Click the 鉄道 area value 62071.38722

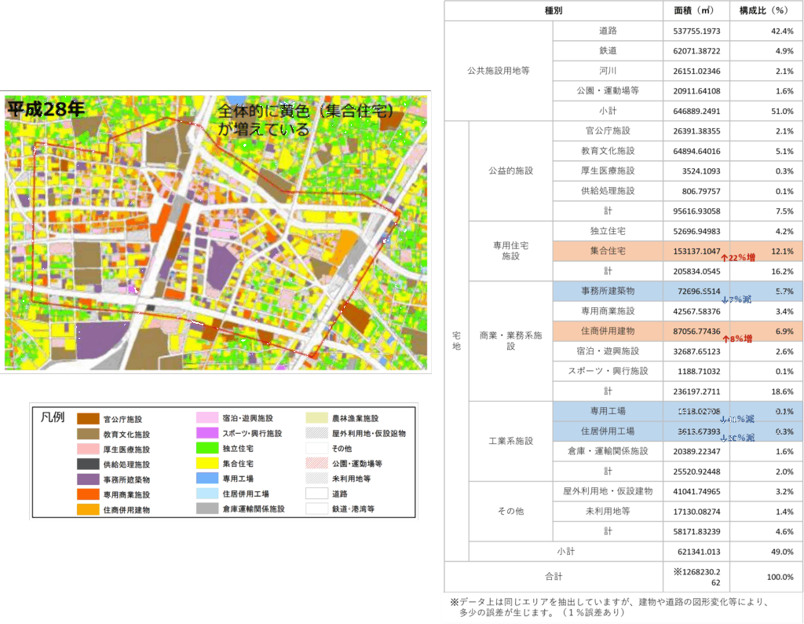pyautogui.click(x=696, y=51)
